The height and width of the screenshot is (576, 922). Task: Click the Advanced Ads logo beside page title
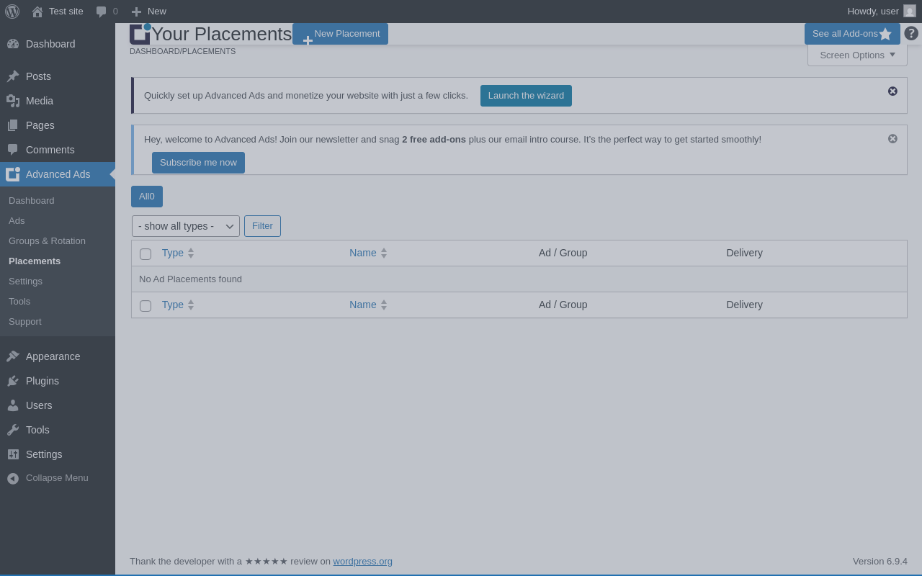coord(140,33)
